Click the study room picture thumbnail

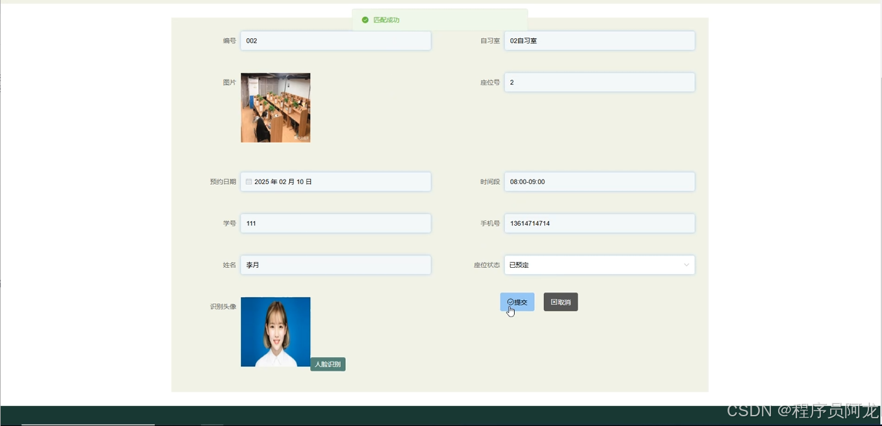pos(275,108)
